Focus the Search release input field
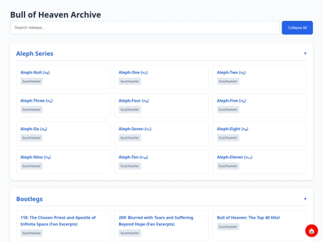Image resolution: width=323 pixels, height=242 pixels. (145, 27)
